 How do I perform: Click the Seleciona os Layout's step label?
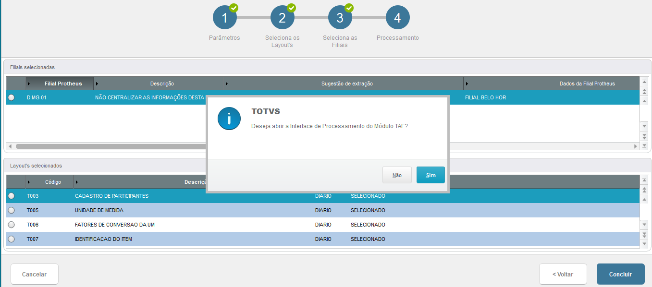(x=283, y=41)
